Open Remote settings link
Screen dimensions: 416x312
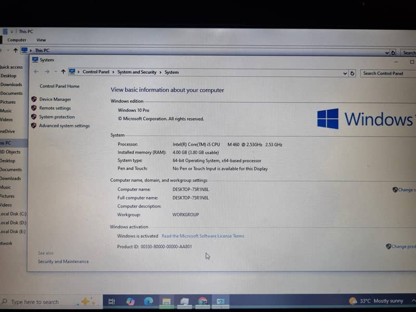55,108
